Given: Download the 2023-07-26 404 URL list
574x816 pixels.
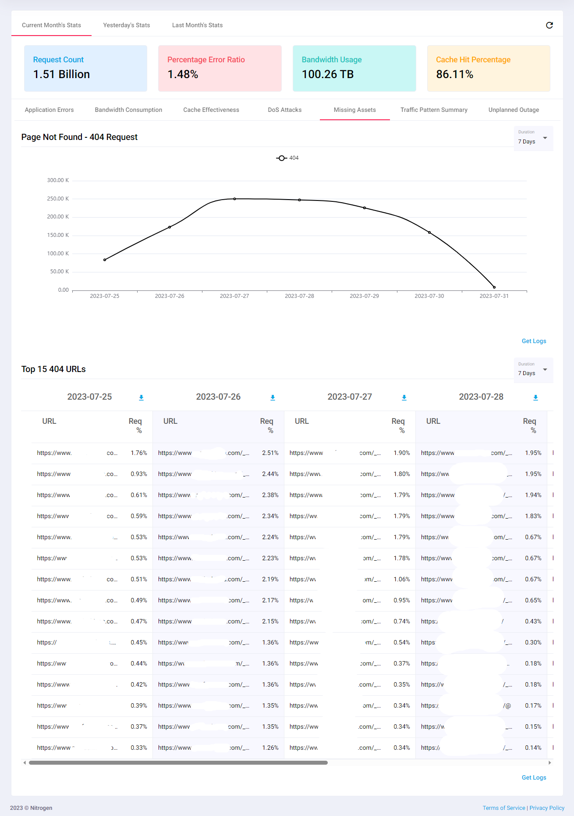Looking at the screenshot, I should pos(273,397).
